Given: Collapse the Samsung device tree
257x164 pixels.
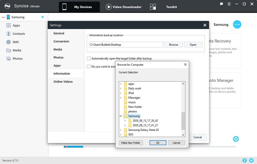Looking at the screenshot, I should tap(4, 17).
